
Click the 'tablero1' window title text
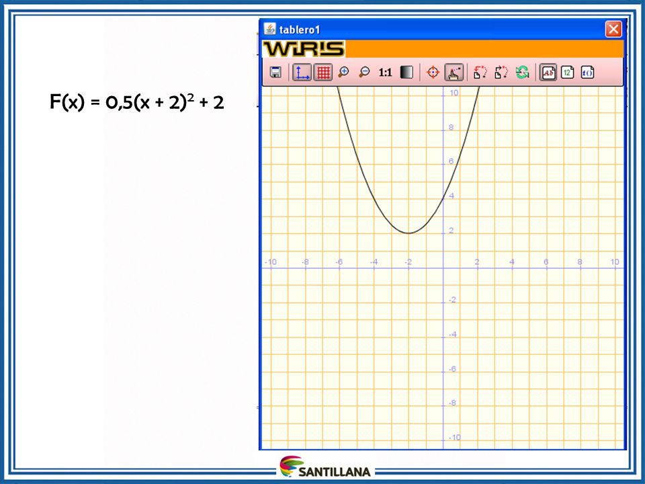click(300, 30)
